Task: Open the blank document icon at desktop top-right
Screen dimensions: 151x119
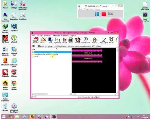Action: click(x=145, y=6)
